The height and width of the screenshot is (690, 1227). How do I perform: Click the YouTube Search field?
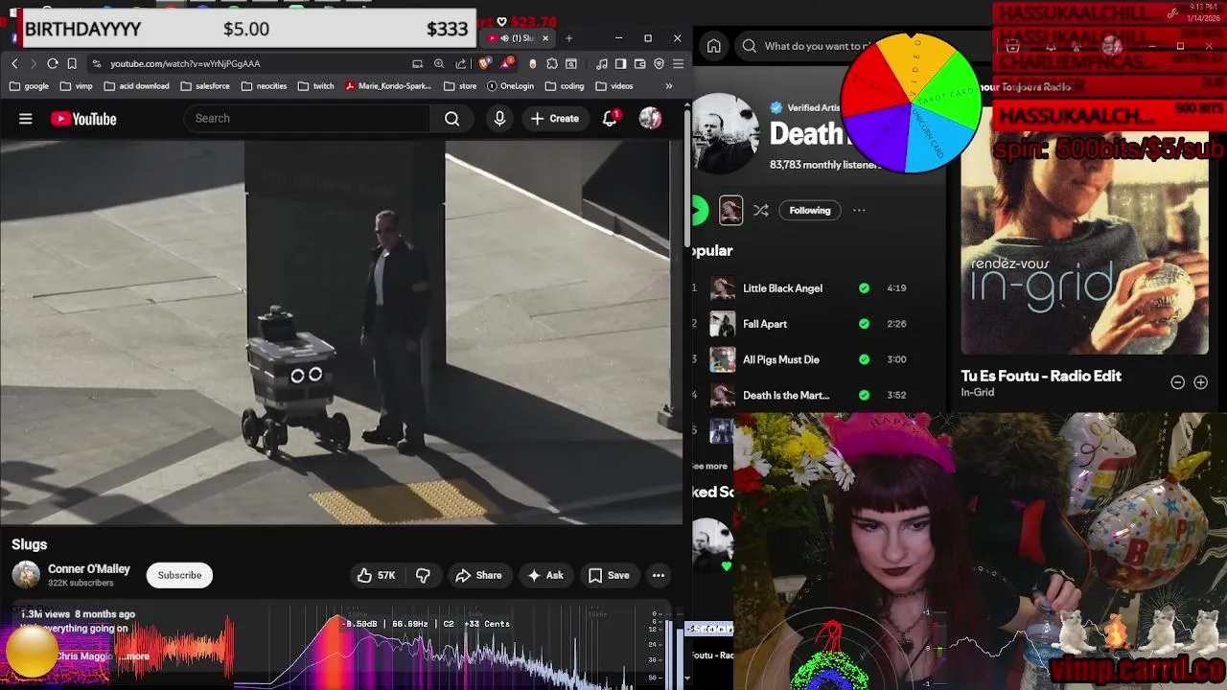point(307,118)
